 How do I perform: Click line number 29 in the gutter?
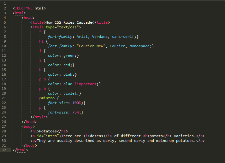pyautogui.click(x=4, y=136)
